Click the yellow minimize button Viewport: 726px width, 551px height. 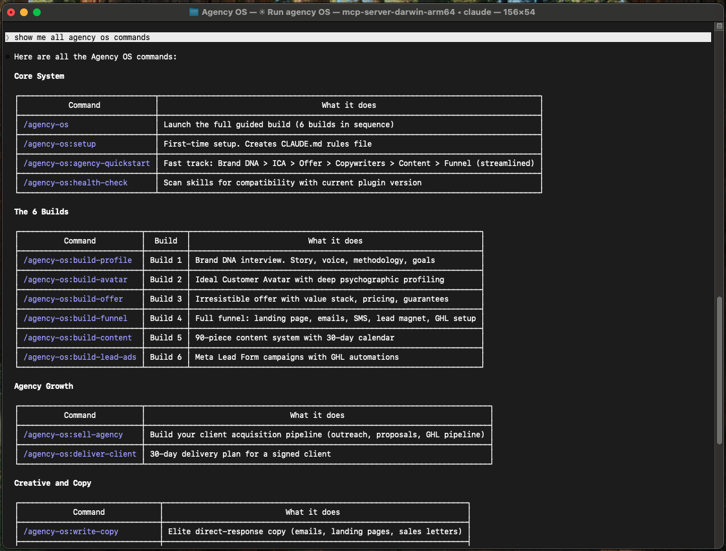pos(23,12)
